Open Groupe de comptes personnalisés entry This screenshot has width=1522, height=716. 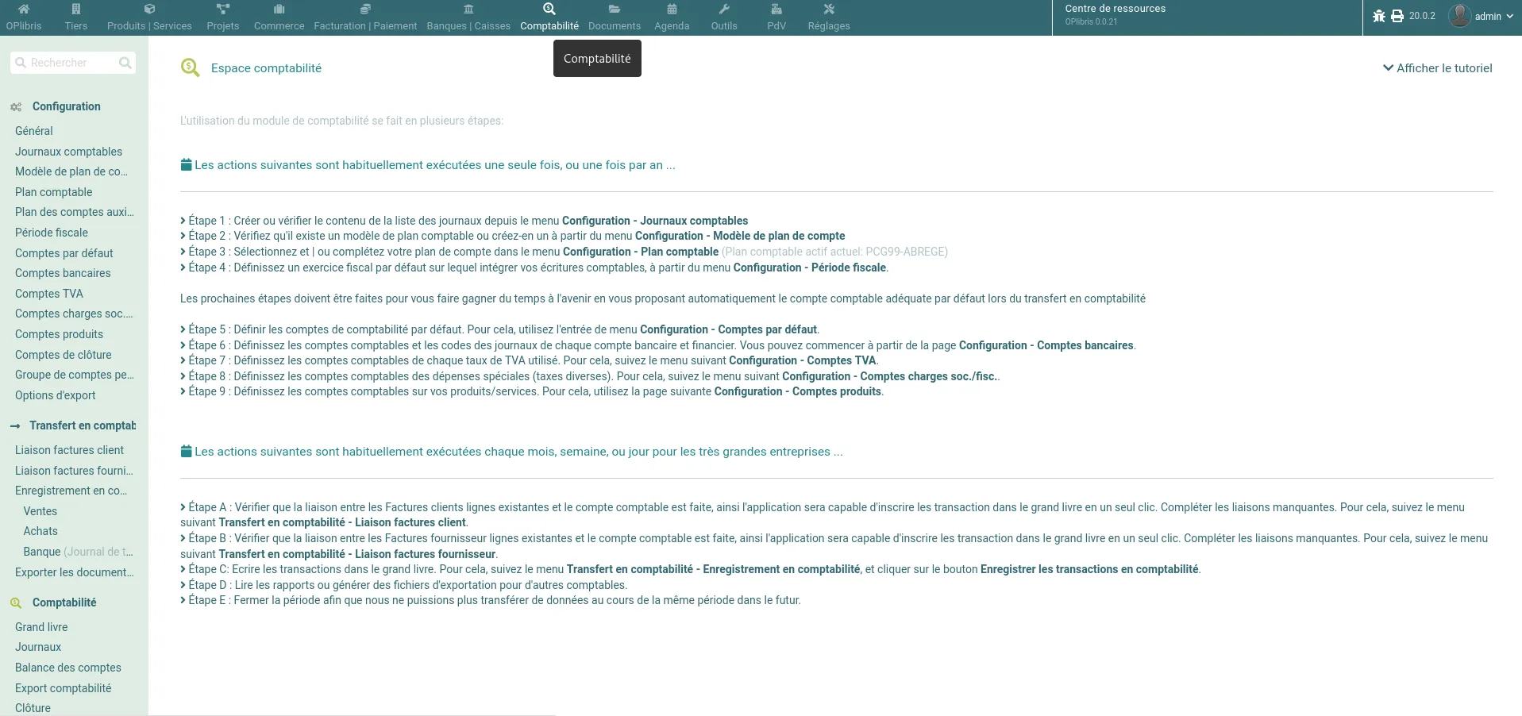click(x=74, y=375)
